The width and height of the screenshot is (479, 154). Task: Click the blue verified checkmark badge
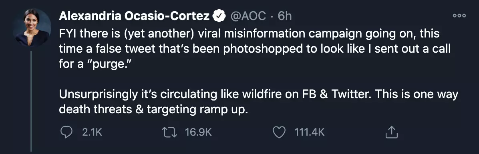219,16
